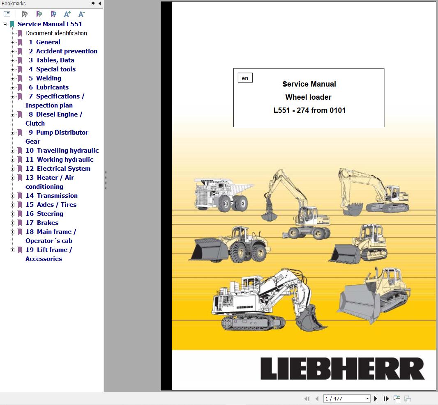Open 18 Main frame / Operator's cab bookmark
The image size is (438, 405).
point(51,236)
